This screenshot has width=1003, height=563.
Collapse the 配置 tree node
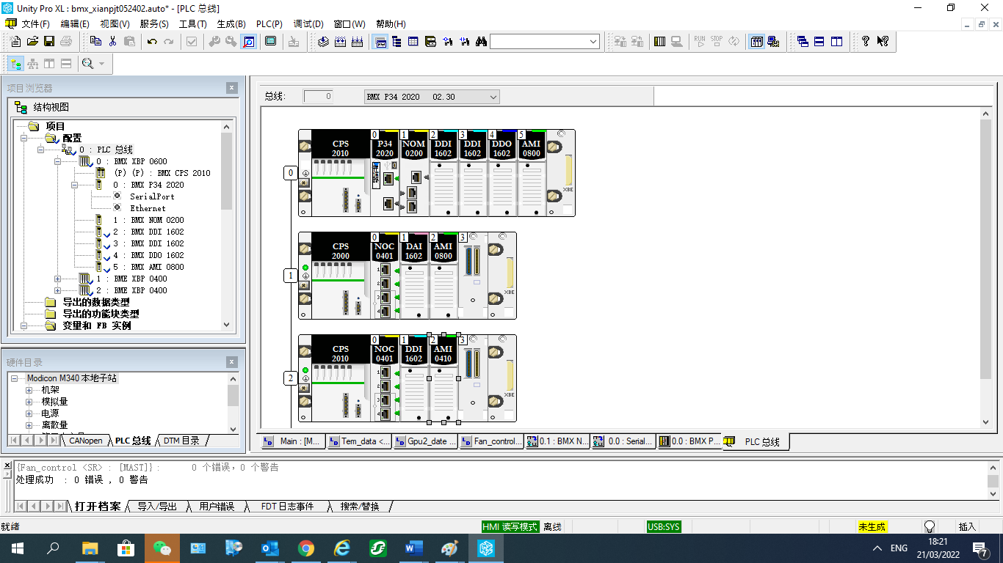pos(24,138)
